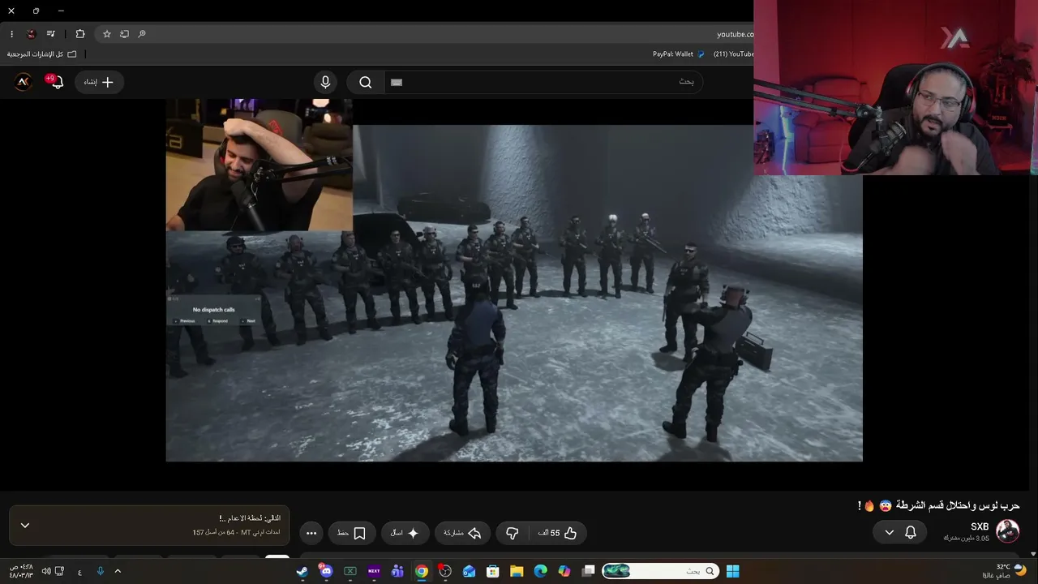Click the Share button under video
Viewport: 1038px width, 584px height.
(462, 533)
